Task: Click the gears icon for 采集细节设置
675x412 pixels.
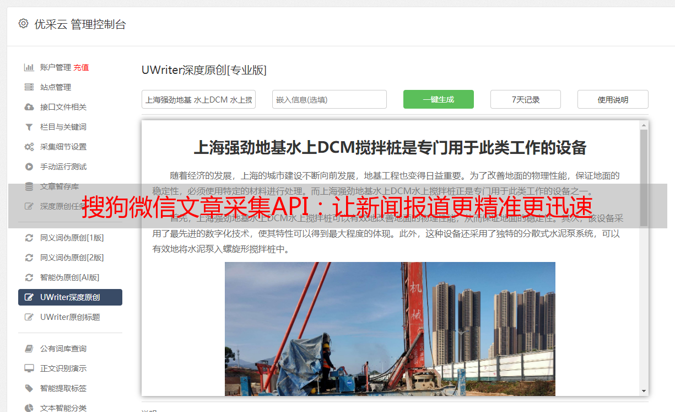Action: click(29, 147)
